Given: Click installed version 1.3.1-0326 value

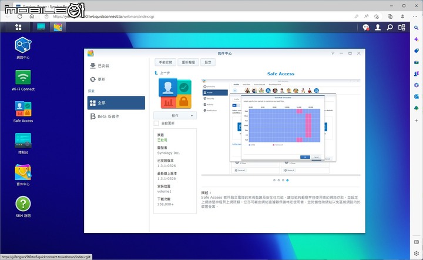Looking at the screenshot, I should (166, 166).
